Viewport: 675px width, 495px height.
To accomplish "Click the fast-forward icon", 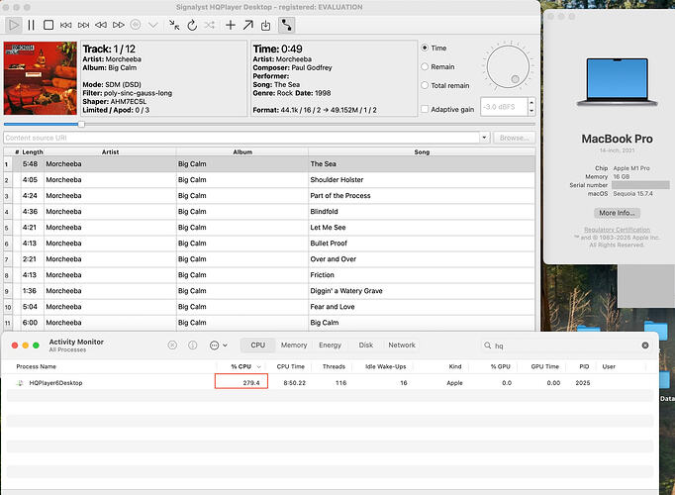I will coord(119,25).
